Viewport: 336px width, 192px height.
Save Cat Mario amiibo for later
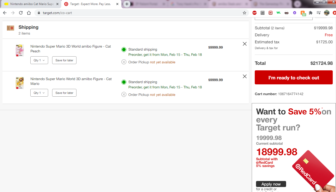(x=64, y=93)
